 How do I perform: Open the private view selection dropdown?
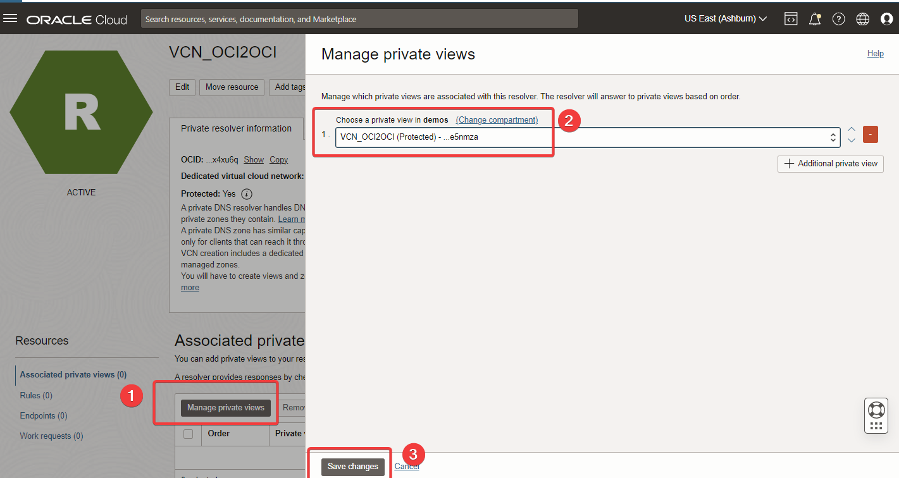588,137
